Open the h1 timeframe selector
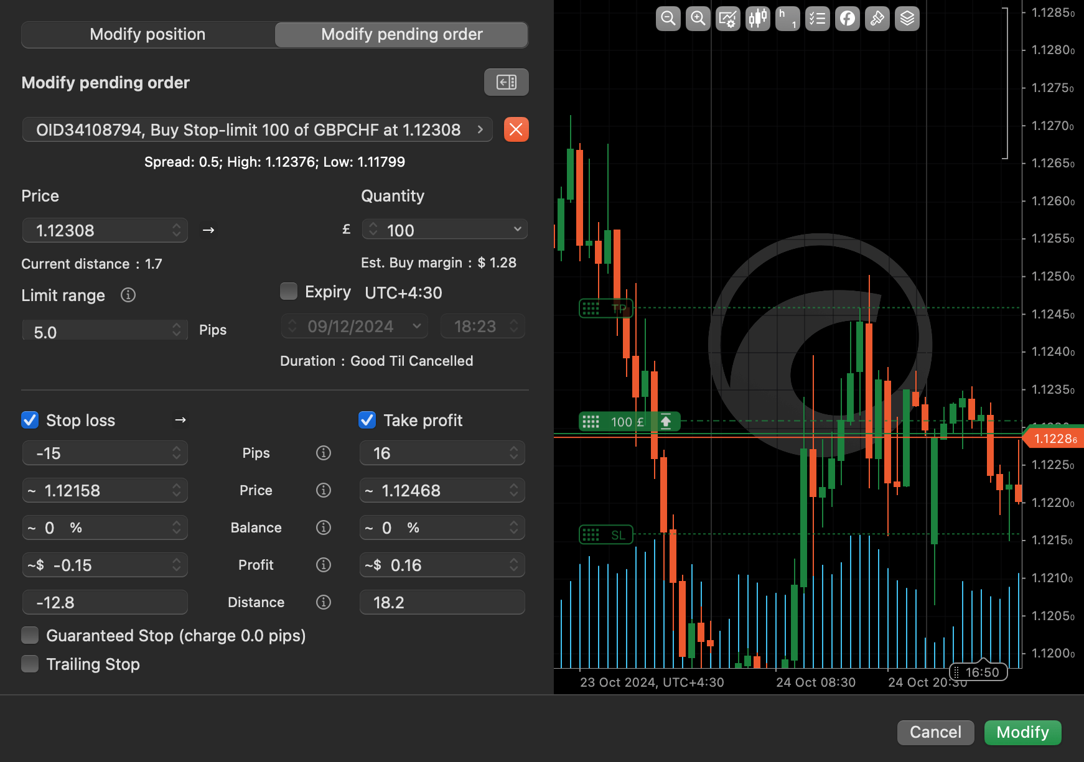Viewport: 1084px width, 762px height. point(787,19)
